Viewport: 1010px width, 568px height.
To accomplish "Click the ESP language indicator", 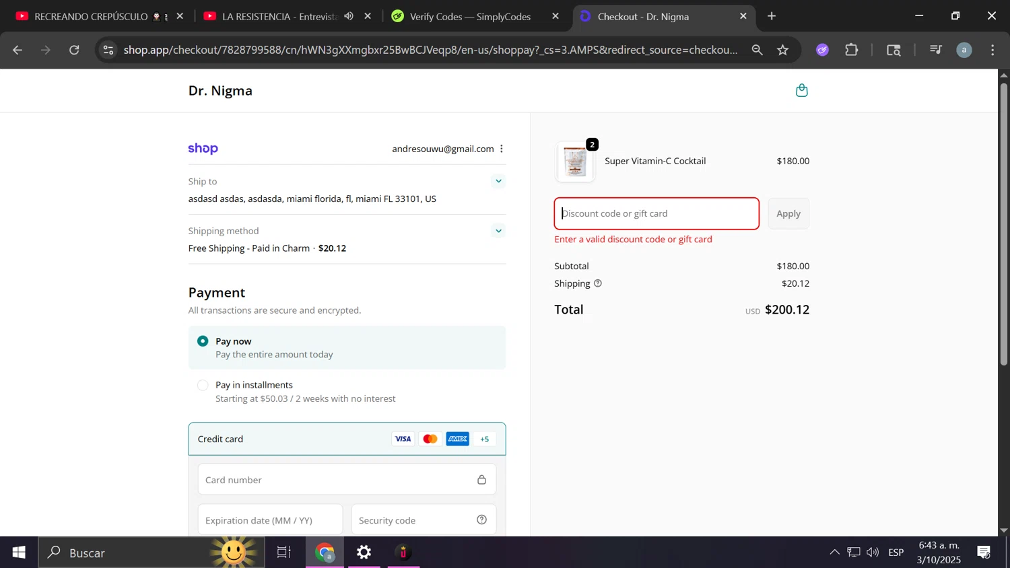I will [896, 553].
